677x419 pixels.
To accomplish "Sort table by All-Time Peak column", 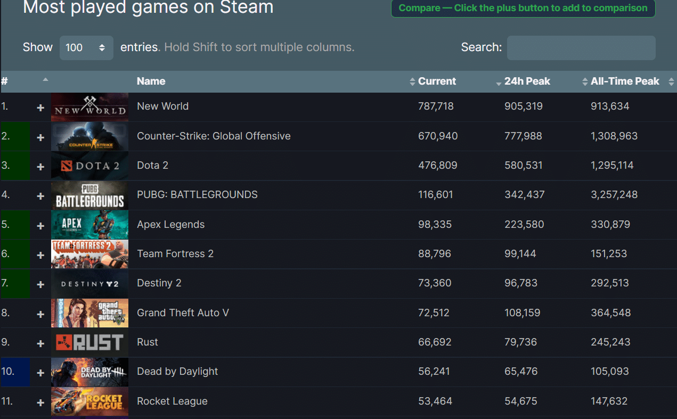I will [x=625, y=81].
